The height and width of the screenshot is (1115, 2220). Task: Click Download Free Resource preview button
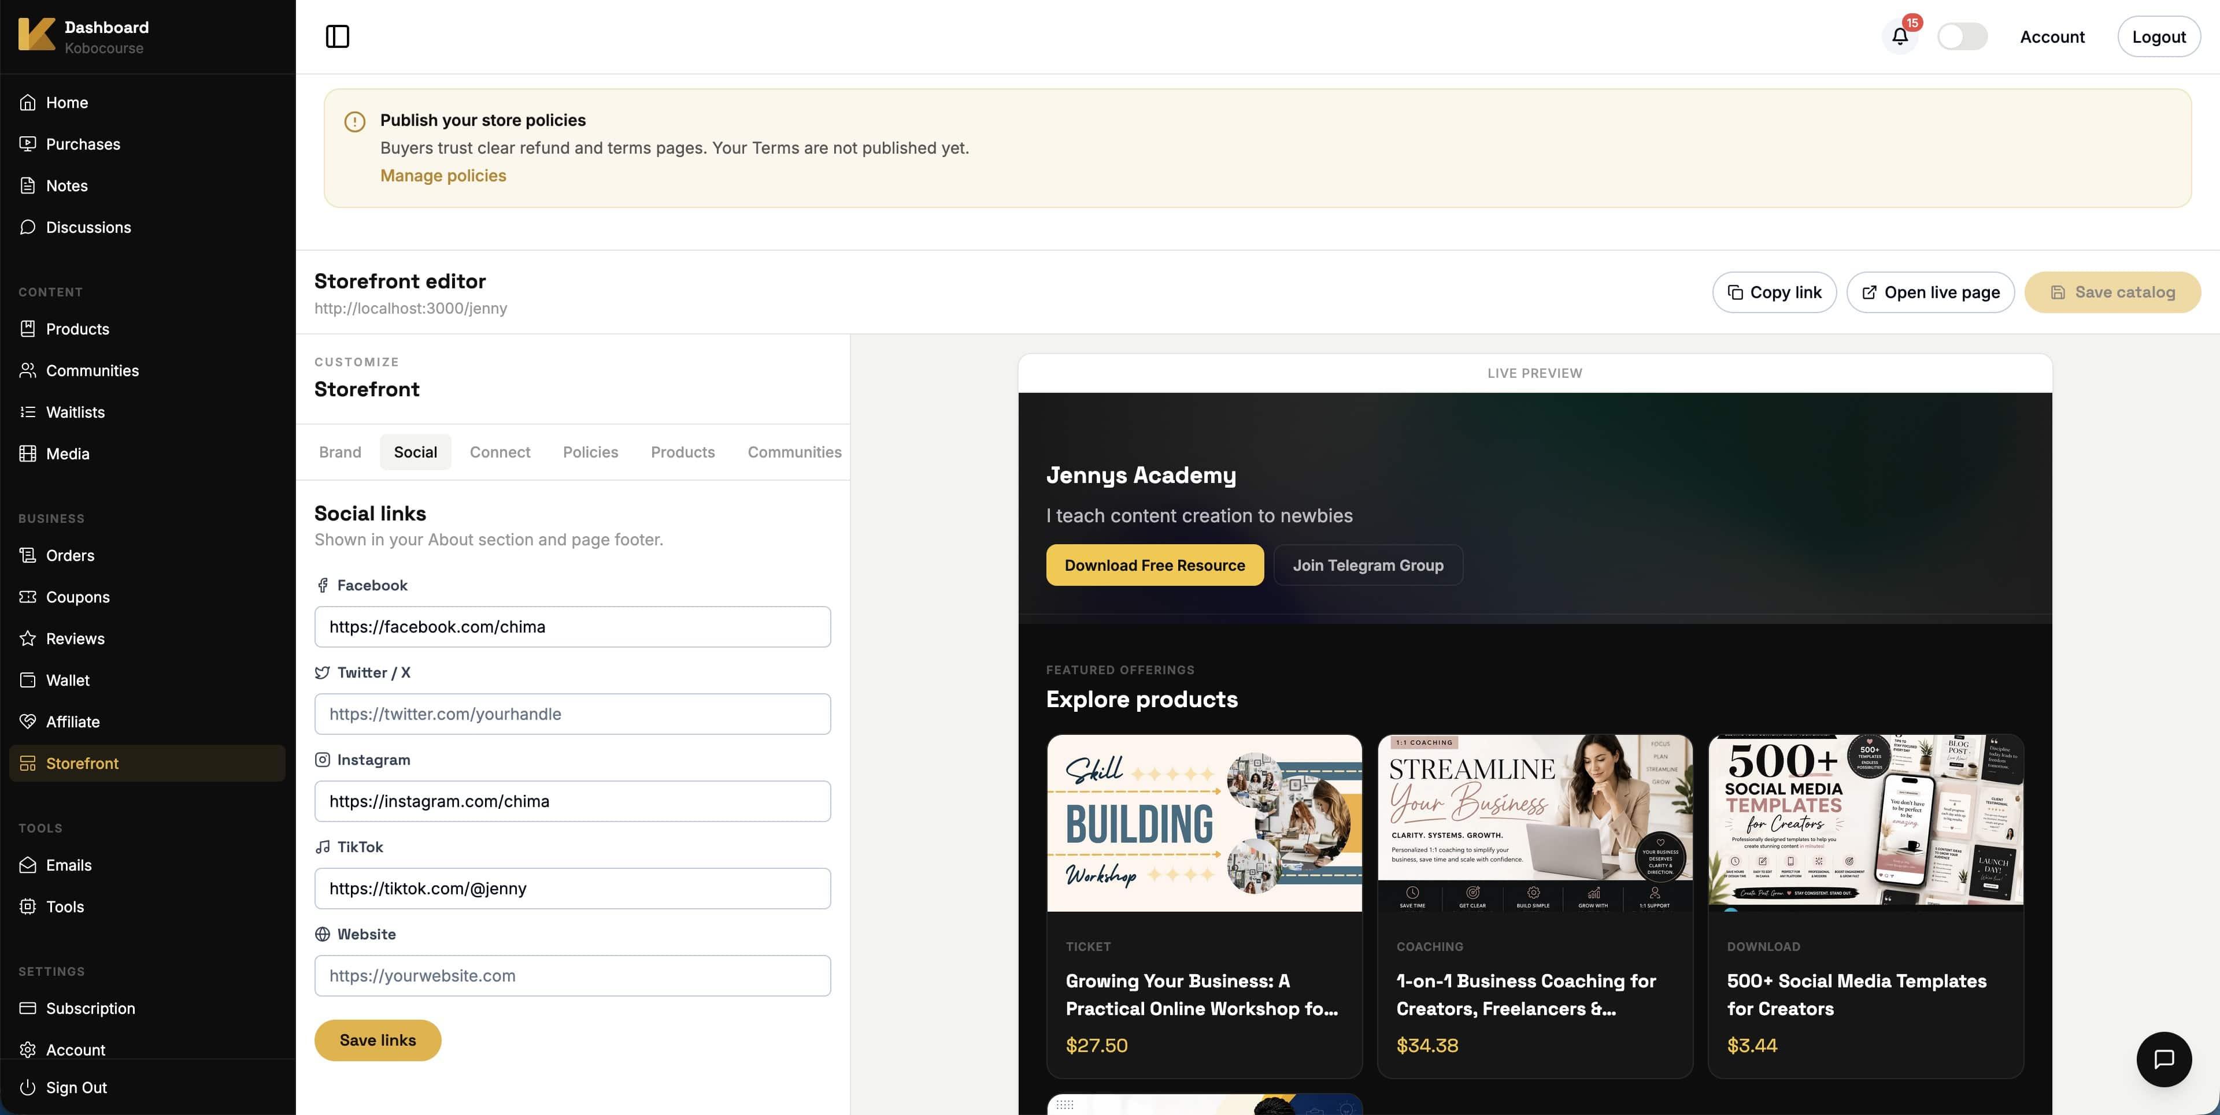click(x=1155, y=565)
